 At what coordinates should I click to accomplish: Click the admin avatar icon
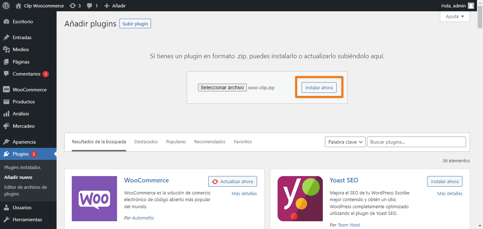tap(471, 6)
